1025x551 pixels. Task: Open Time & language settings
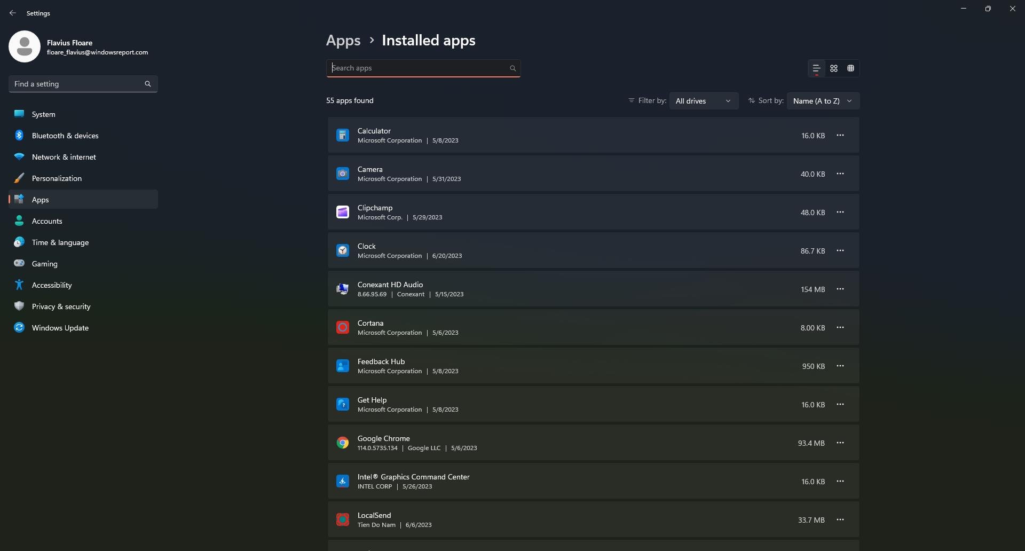point(83,242)
